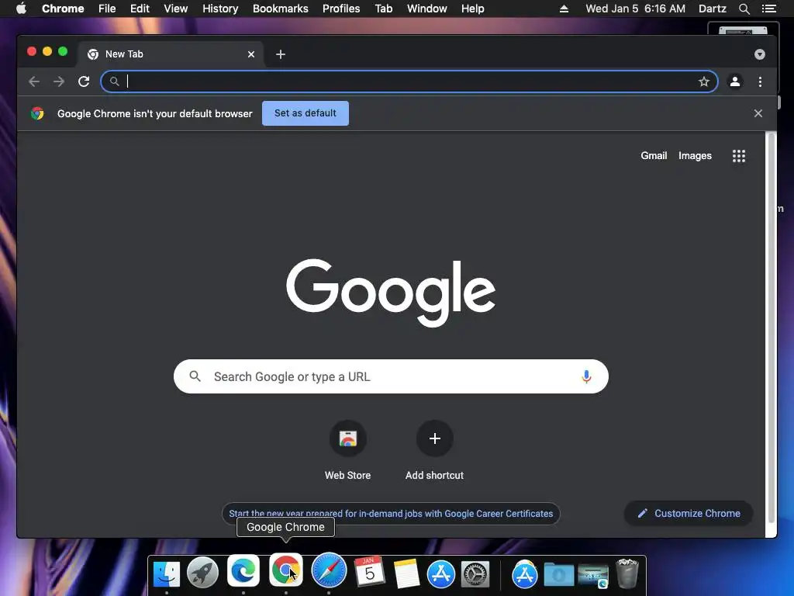794x596 pixels.
Task: Open the Help menu
Action: tap(472, 9)
